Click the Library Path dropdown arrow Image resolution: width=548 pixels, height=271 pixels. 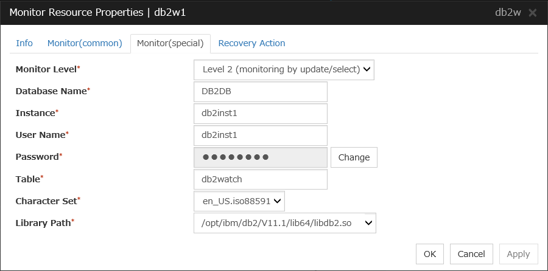pyautogui.click(x=368, y=223)
